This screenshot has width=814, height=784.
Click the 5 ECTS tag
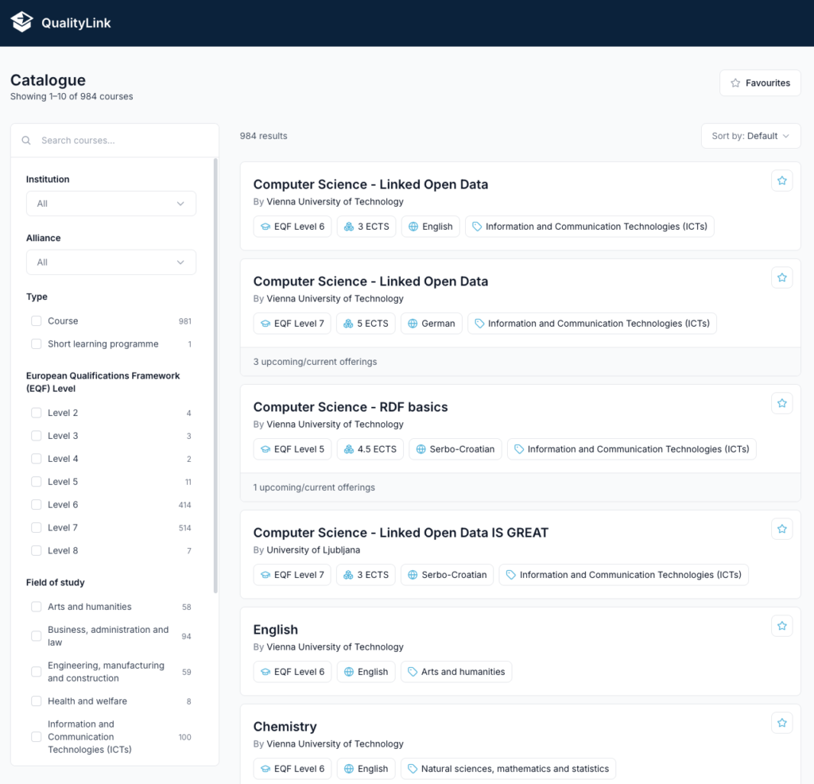(366, 324)
